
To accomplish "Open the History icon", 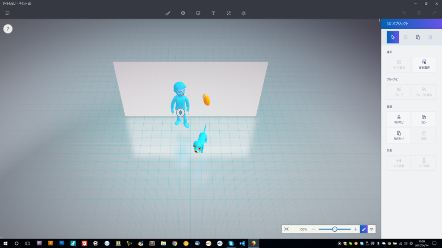I will coord(419,13).
